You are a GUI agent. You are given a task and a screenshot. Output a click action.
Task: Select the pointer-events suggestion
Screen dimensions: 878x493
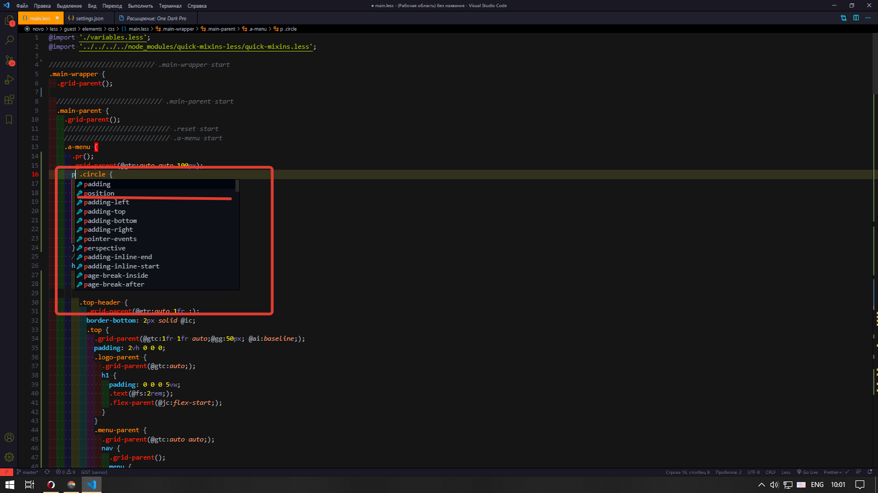(157, 239)
